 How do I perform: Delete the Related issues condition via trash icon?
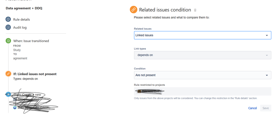coord(195,10)
